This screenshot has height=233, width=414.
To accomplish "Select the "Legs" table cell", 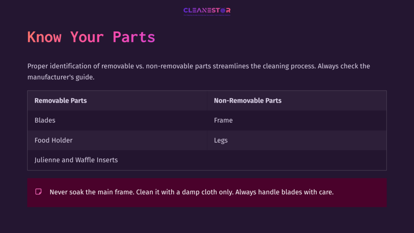I will 221,140.
